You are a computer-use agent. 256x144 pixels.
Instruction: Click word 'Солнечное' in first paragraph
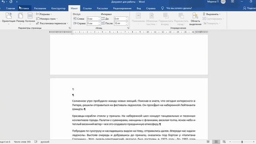pyautogui.click(x=78, y=101)
